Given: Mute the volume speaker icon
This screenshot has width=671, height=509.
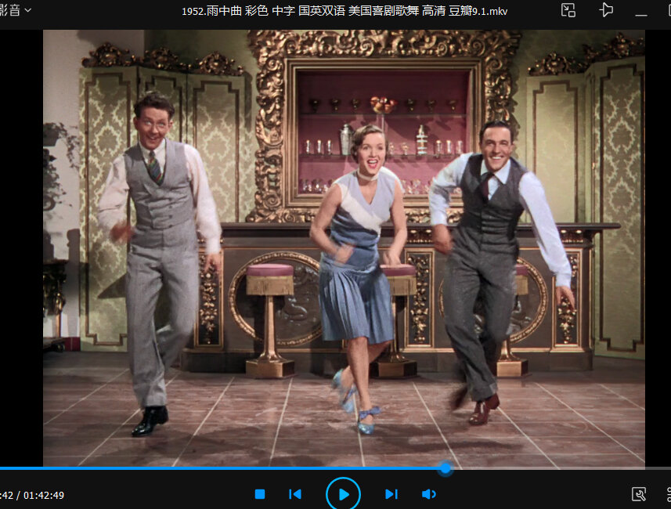Looking at the screenshot, I should (x=429, y=494).
